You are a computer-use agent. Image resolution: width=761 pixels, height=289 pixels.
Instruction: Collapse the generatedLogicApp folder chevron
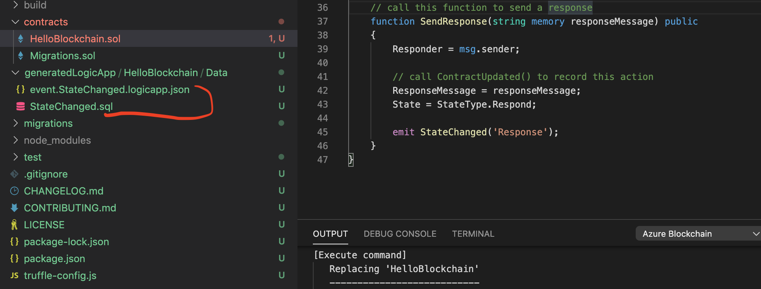[15, 73]
